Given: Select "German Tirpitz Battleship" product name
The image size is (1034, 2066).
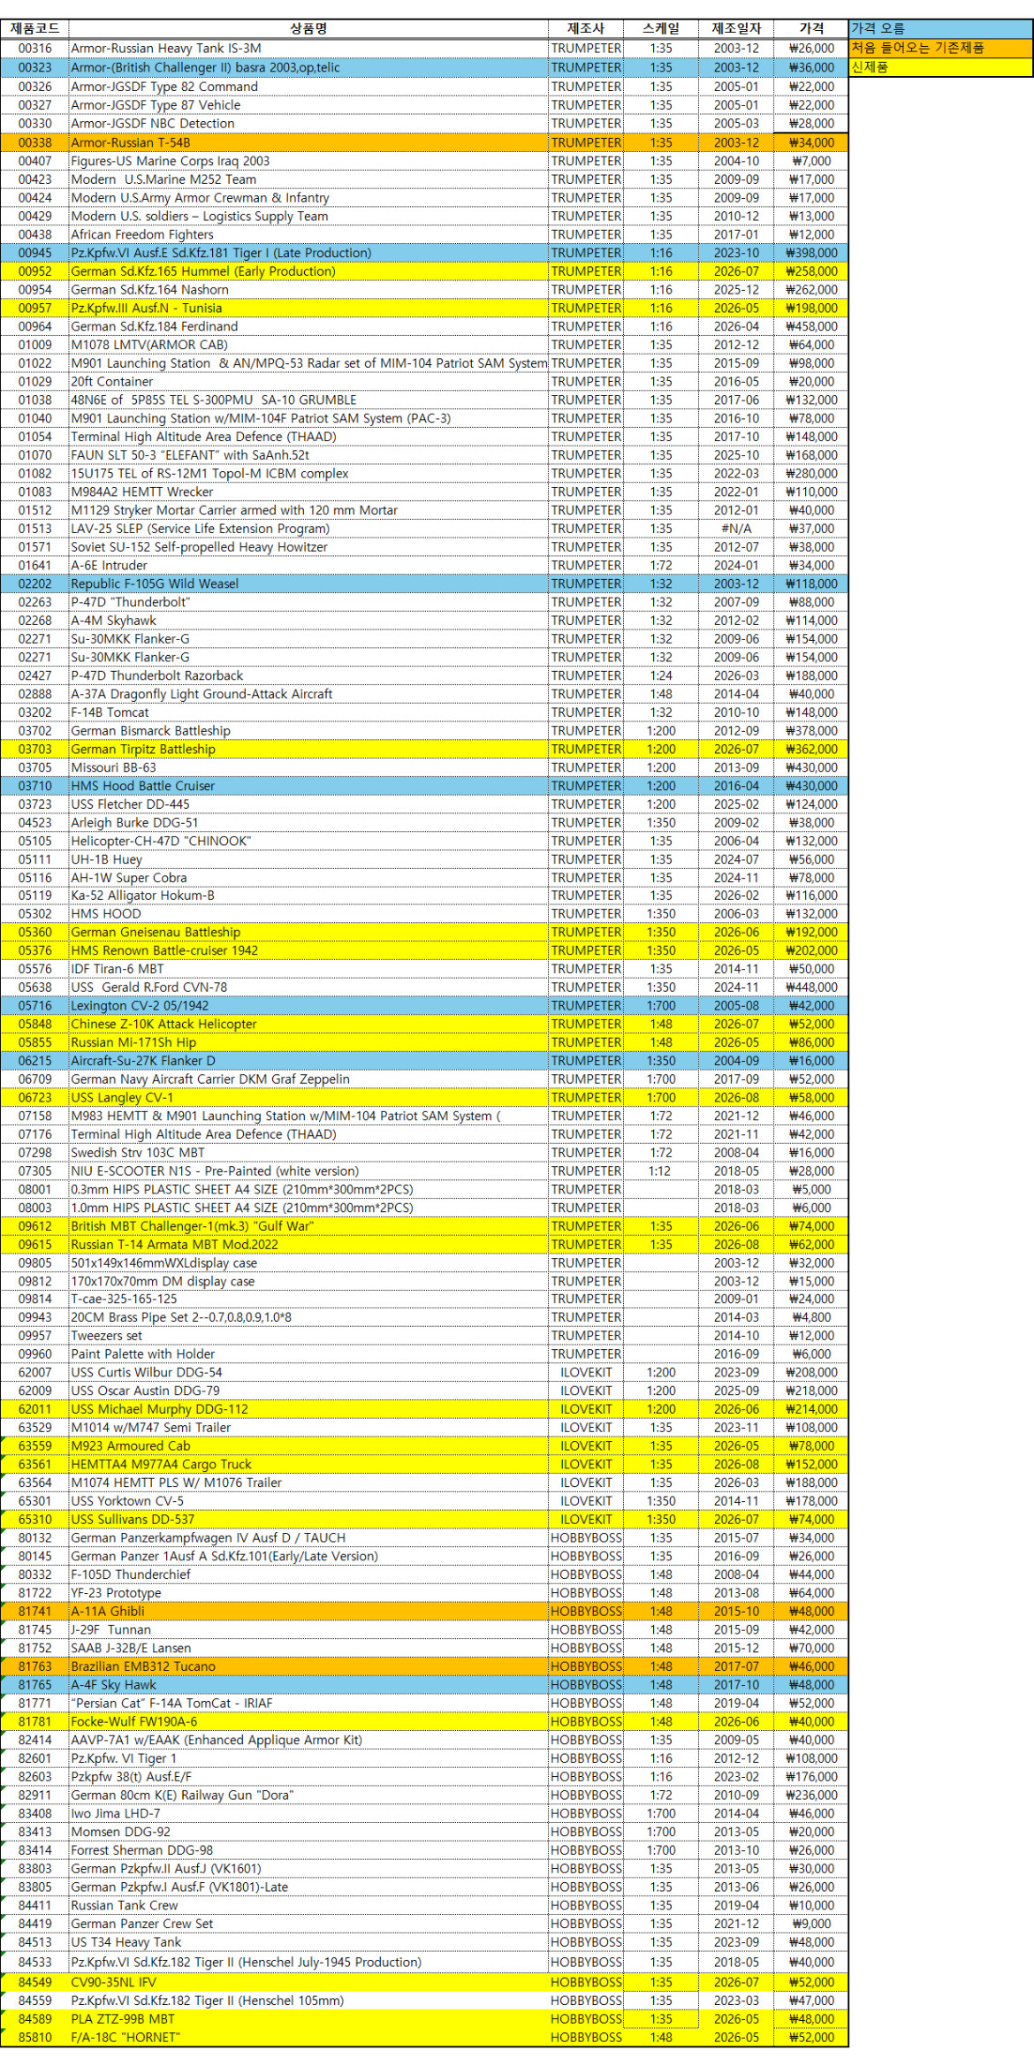Looking at the screenshot, I should tap(143, 750).
